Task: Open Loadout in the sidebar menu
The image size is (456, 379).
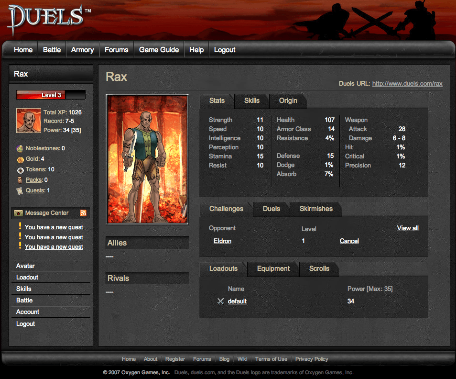Action: tap(51, 278)
